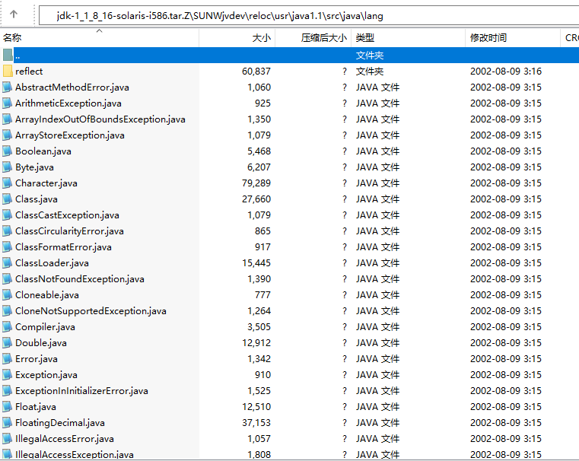This screenshot has height=461, width=579.
Task: Click the size value 79,289
Action: point(256,183)
